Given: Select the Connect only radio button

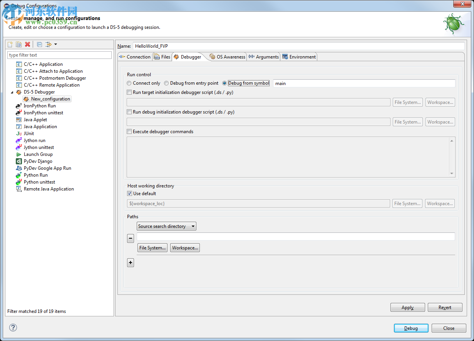Looking at the screenshot, I should pos(129,83).
